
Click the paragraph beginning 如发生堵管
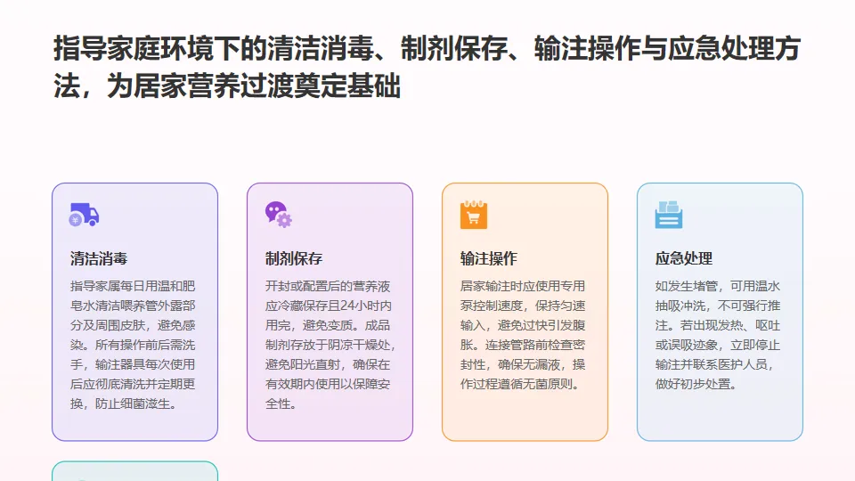tap(718, 335)
